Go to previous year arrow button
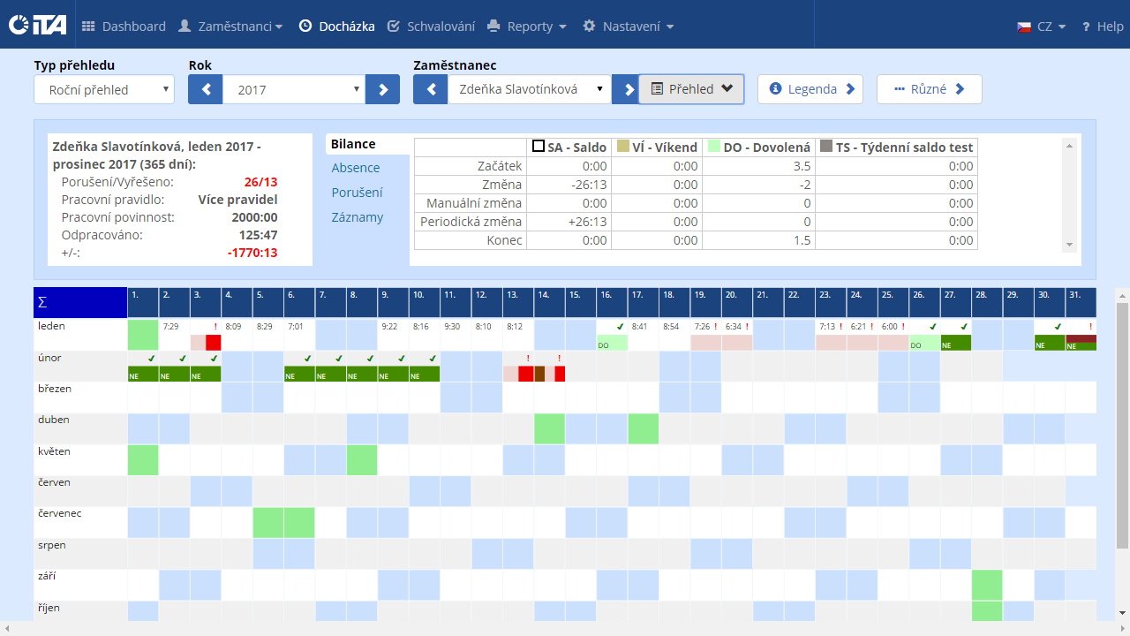The width and height of the screenshot is (1130, 636). tap(206, 89)
